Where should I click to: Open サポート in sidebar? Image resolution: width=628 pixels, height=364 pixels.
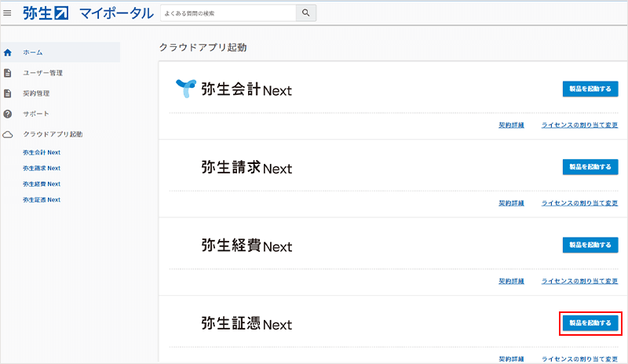pos(36,114)
